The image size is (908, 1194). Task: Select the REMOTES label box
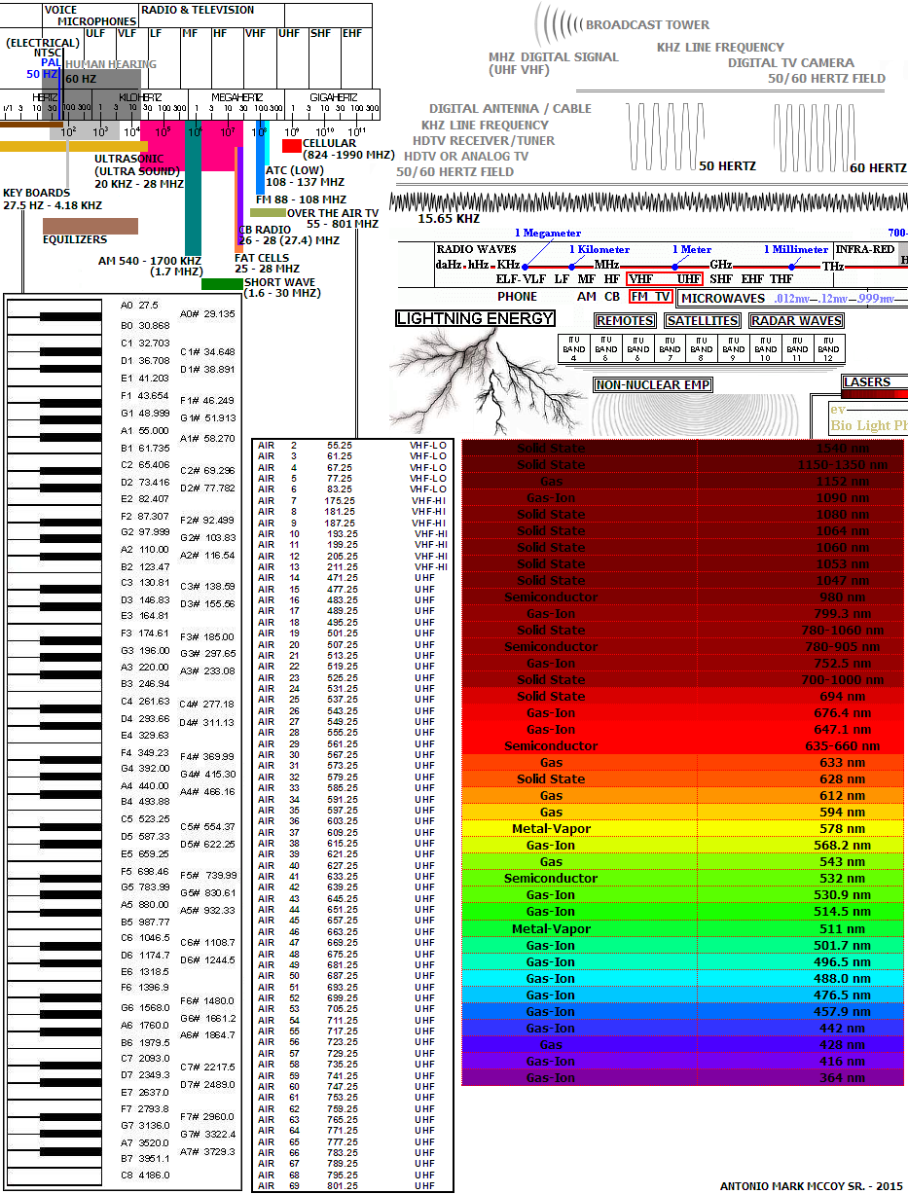[x=625, y=321]
